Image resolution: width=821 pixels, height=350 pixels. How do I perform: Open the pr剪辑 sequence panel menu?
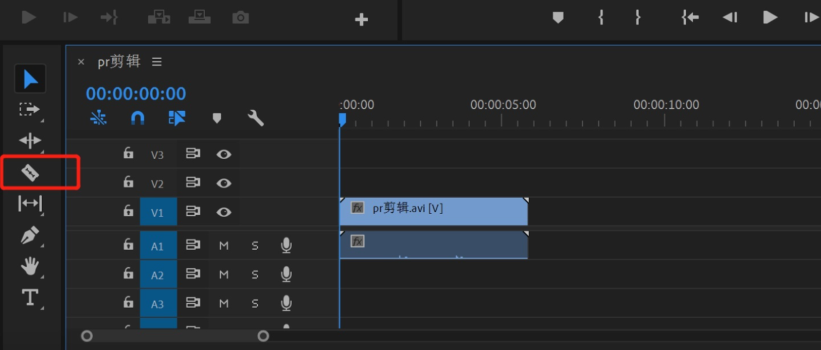pos(157,61)
